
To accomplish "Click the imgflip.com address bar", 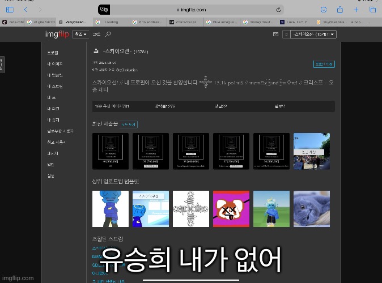I will tap(191, 10).
